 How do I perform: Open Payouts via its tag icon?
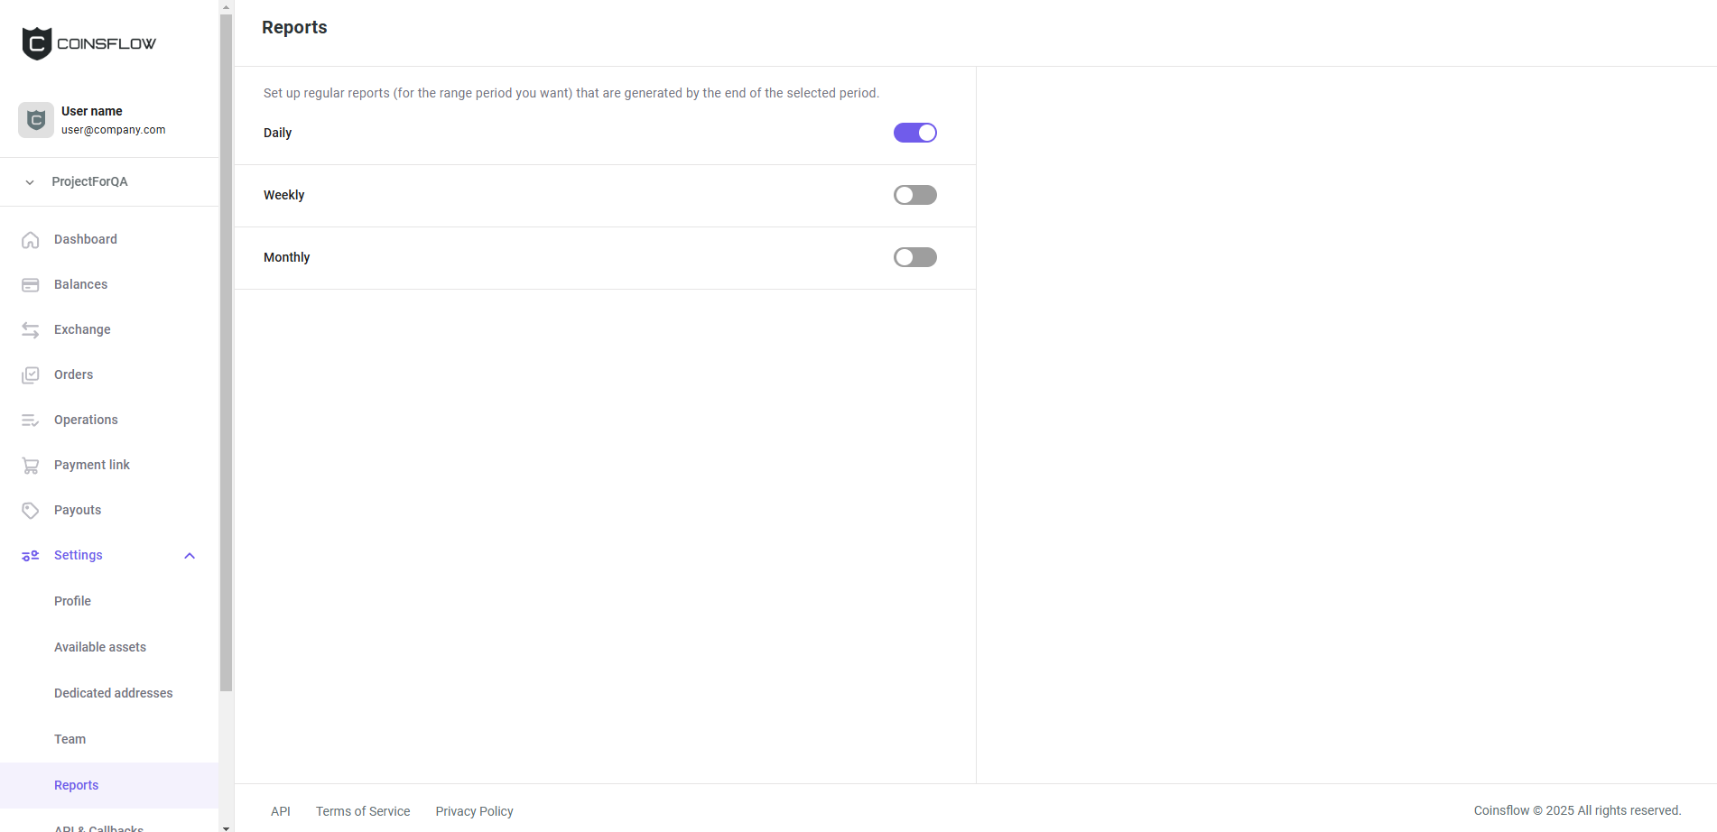(30, 510)
